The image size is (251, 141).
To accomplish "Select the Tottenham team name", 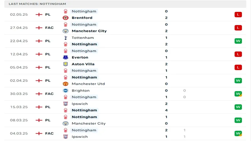I will pos(83,38).
